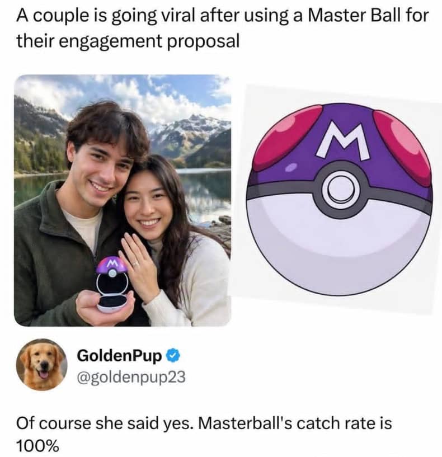The width and height of the screenshot is (442, 457).
Task: Click the headline about the viral couple
Action: click(222, 28)
